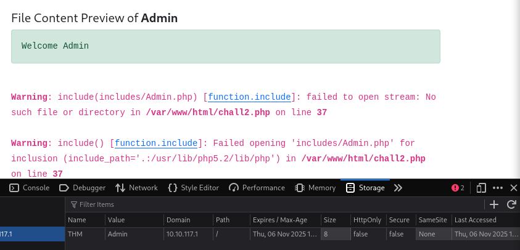Open function.include link in first warning
Image resolution: width=520 pixels, height=250 pixels.
tap(249, 97)
